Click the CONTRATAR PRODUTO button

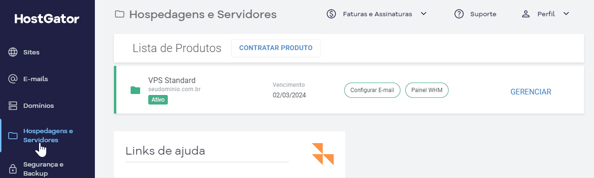click(x=276, y=48)
